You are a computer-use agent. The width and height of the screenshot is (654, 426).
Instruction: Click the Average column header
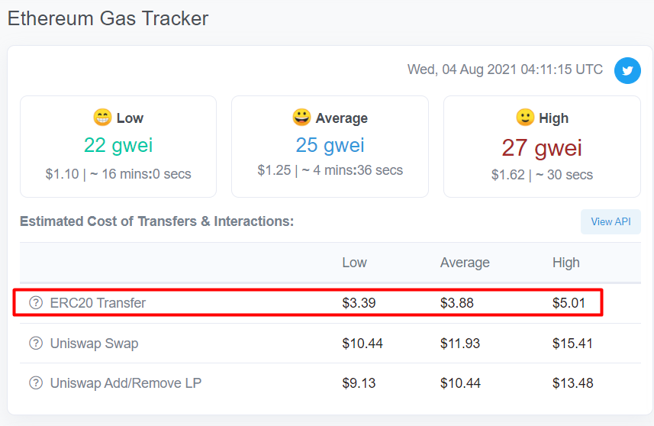tap(465, 263)
